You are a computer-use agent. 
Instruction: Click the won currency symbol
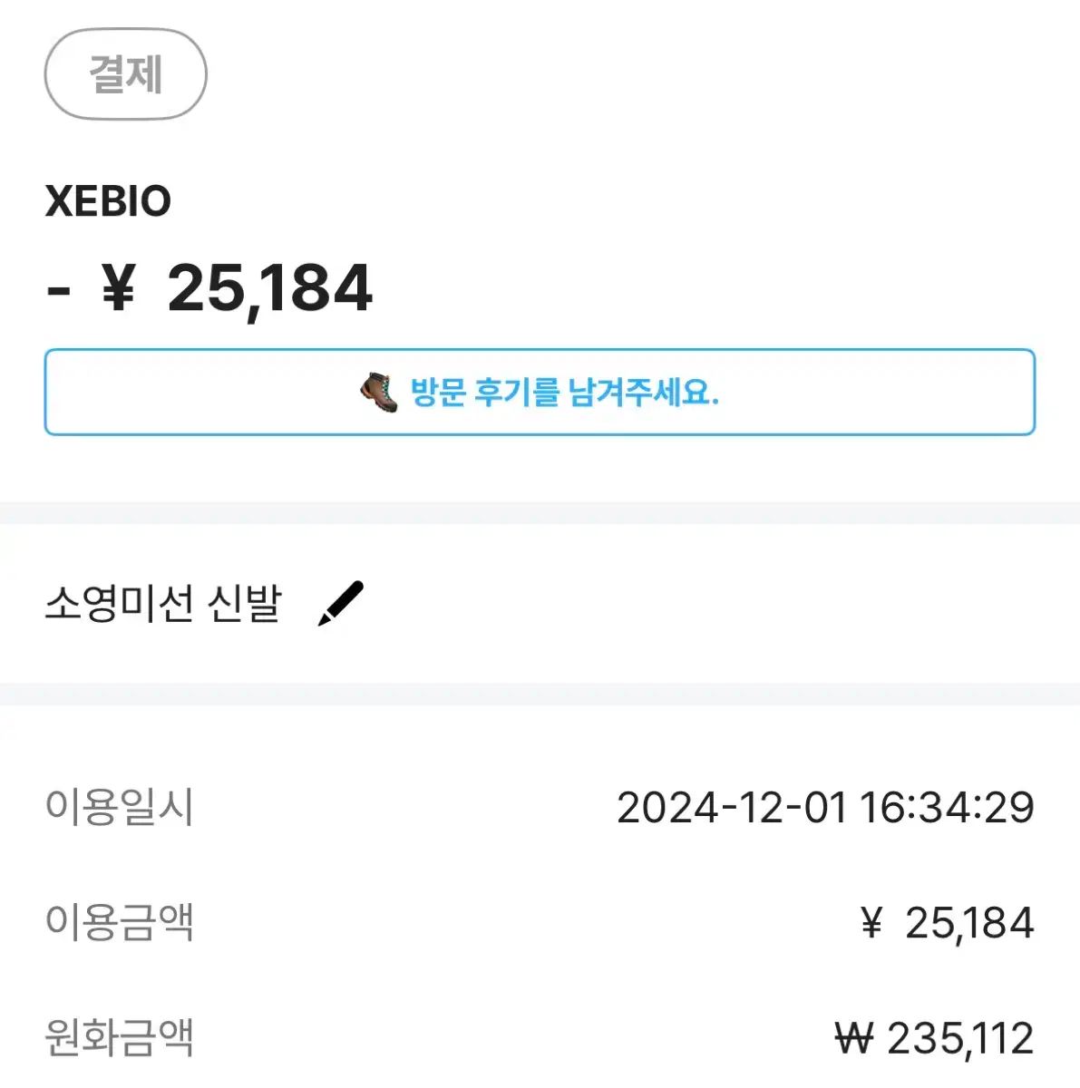853,1038
